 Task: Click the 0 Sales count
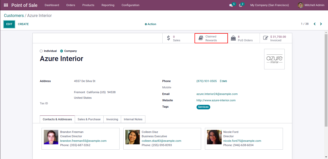point(174,37)
